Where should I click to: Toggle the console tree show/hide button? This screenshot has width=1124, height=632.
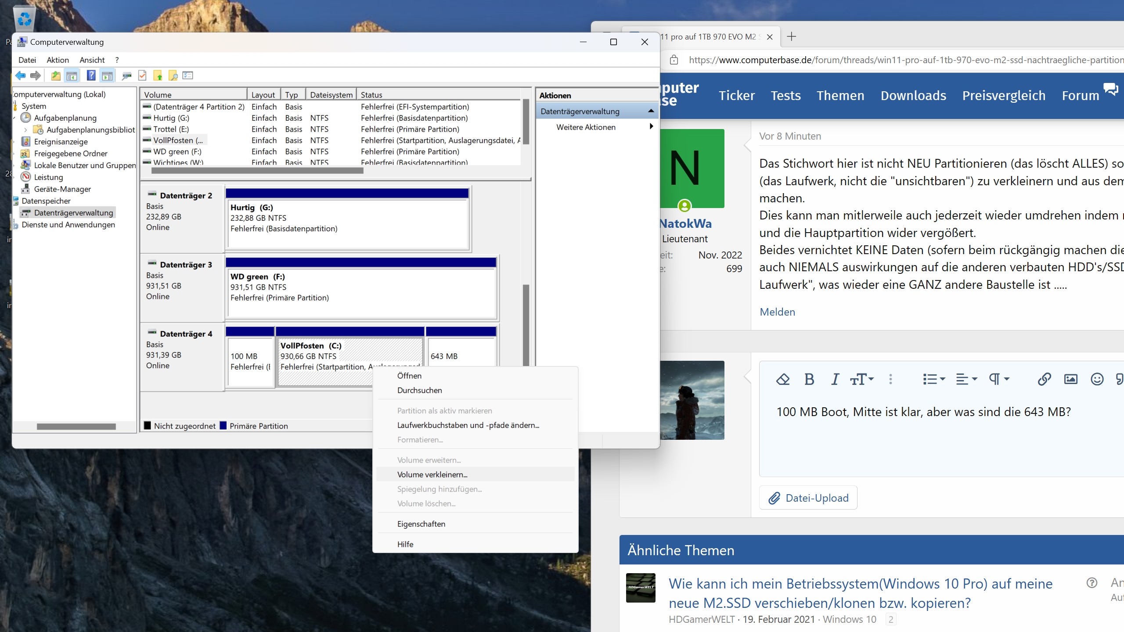(x=72, y=75)
